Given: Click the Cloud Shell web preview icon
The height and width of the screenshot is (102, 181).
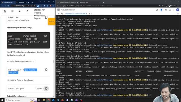Looking at the screenshot, I should point(166,10).
